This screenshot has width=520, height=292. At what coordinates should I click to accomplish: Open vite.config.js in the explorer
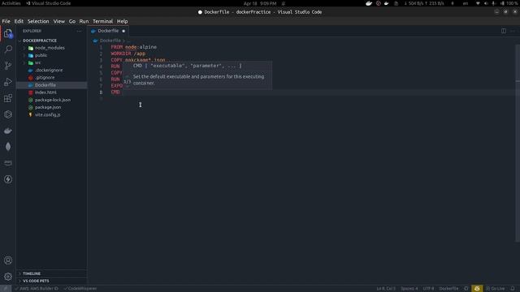click(47, 114)
